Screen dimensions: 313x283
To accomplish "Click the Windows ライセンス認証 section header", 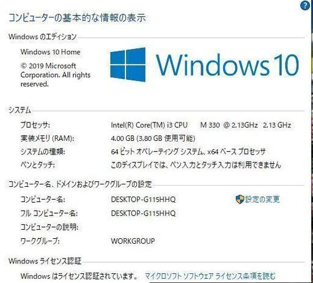I will (x=45, y=261).
